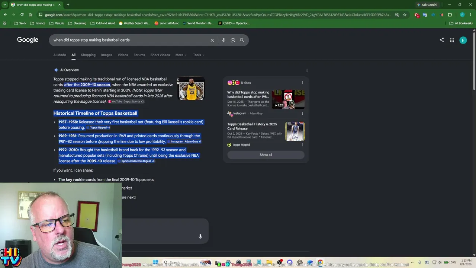Viewport: 476px width, 268px height.
Task: Open the Topps Ripped article thumbnail
Action: click(x=295, y=131)
